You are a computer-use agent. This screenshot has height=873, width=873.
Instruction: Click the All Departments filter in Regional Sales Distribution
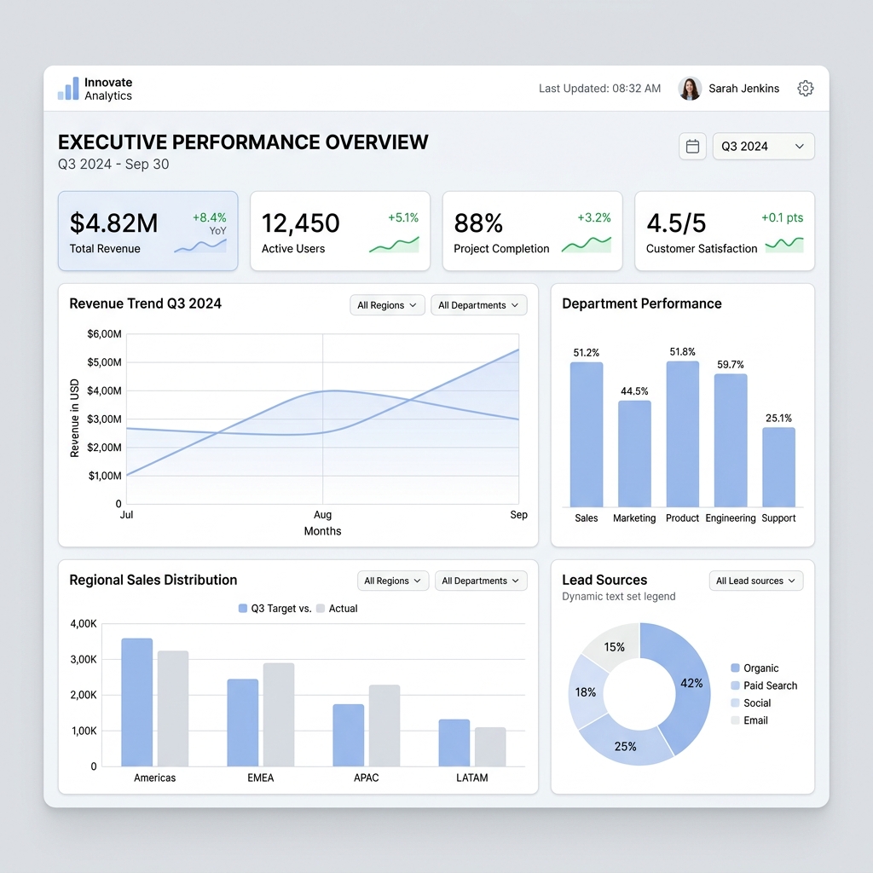coord(481,581)
